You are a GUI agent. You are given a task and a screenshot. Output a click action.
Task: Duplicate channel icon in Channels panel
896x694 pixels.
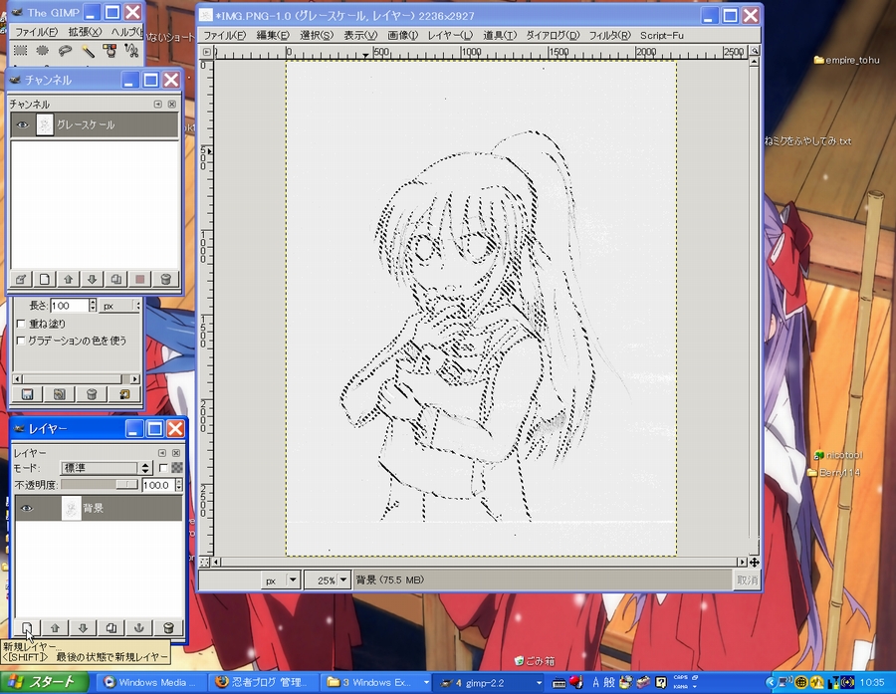point(116,279)
